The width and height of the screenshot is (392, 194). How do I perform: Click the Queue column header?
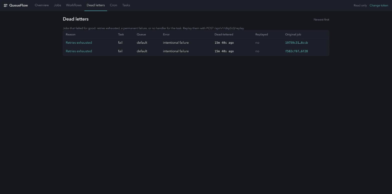(141, 34)
